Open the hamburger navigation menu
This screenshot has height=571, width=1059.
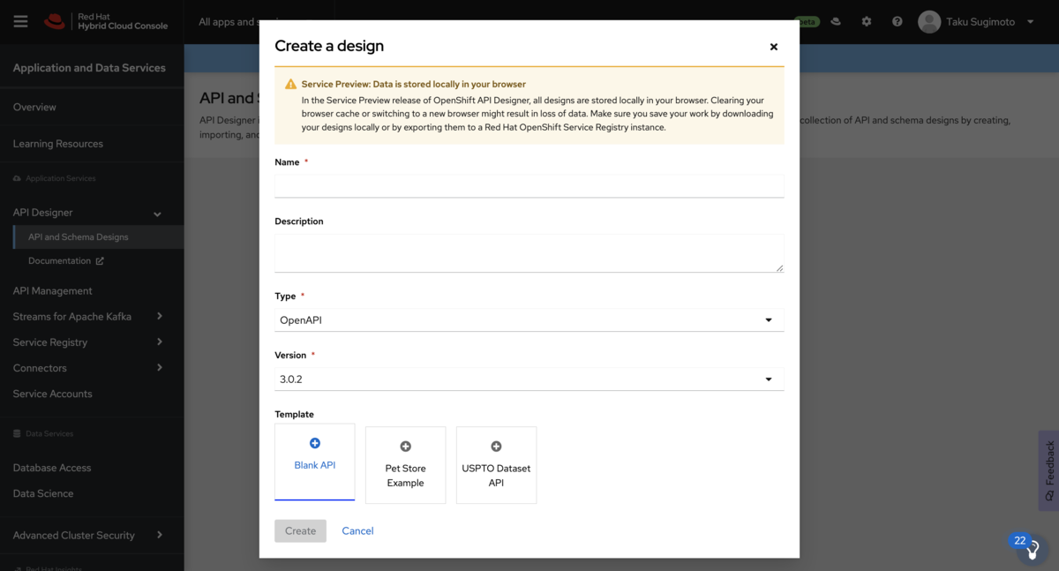[x=20, y=21]
